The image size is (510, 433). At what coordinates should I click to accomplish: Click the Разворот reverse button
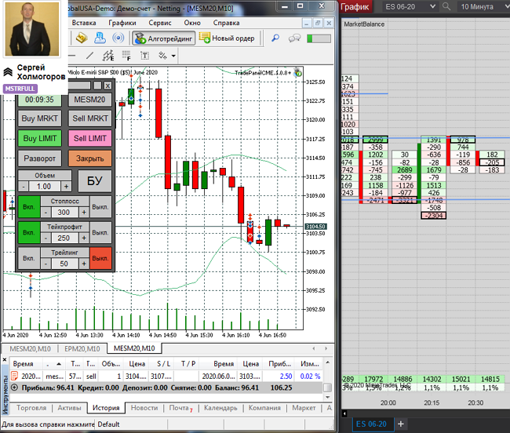point(39,158)
